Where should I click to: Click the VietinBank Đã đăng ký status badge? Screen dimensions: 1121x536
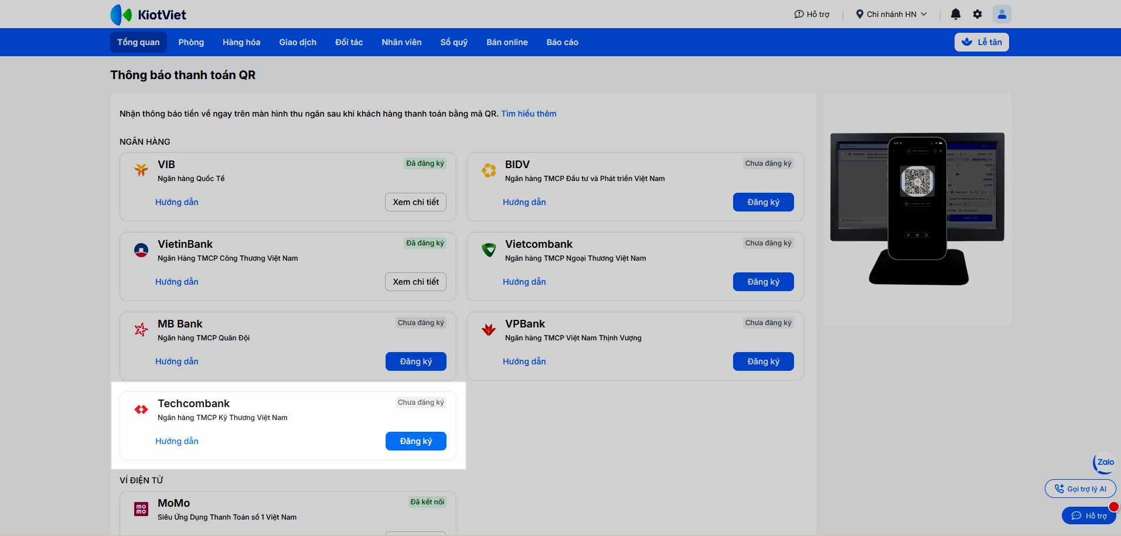click(425, 243)
